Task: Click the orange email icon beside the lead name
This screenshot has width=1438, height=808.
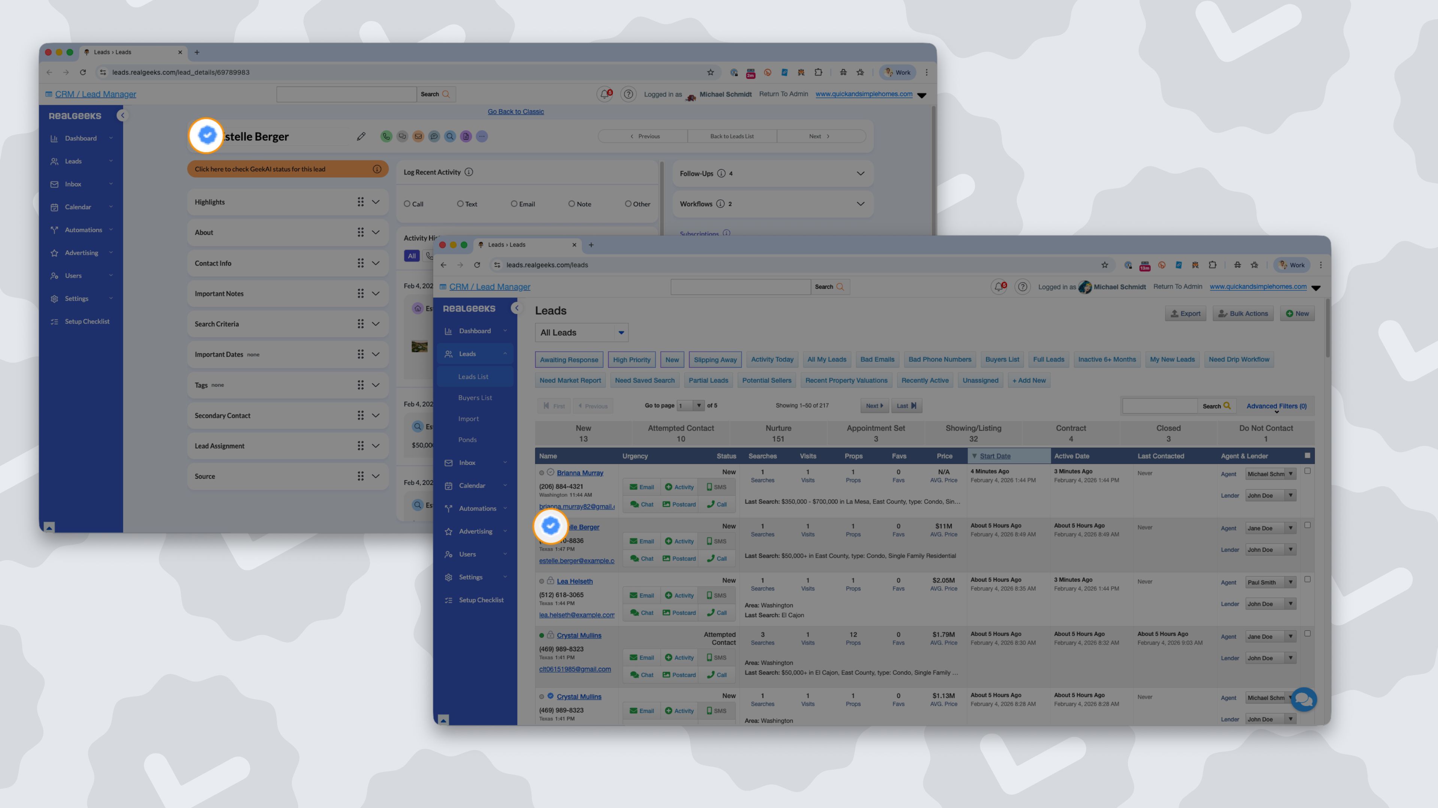Action: click(x=418, y=136)
